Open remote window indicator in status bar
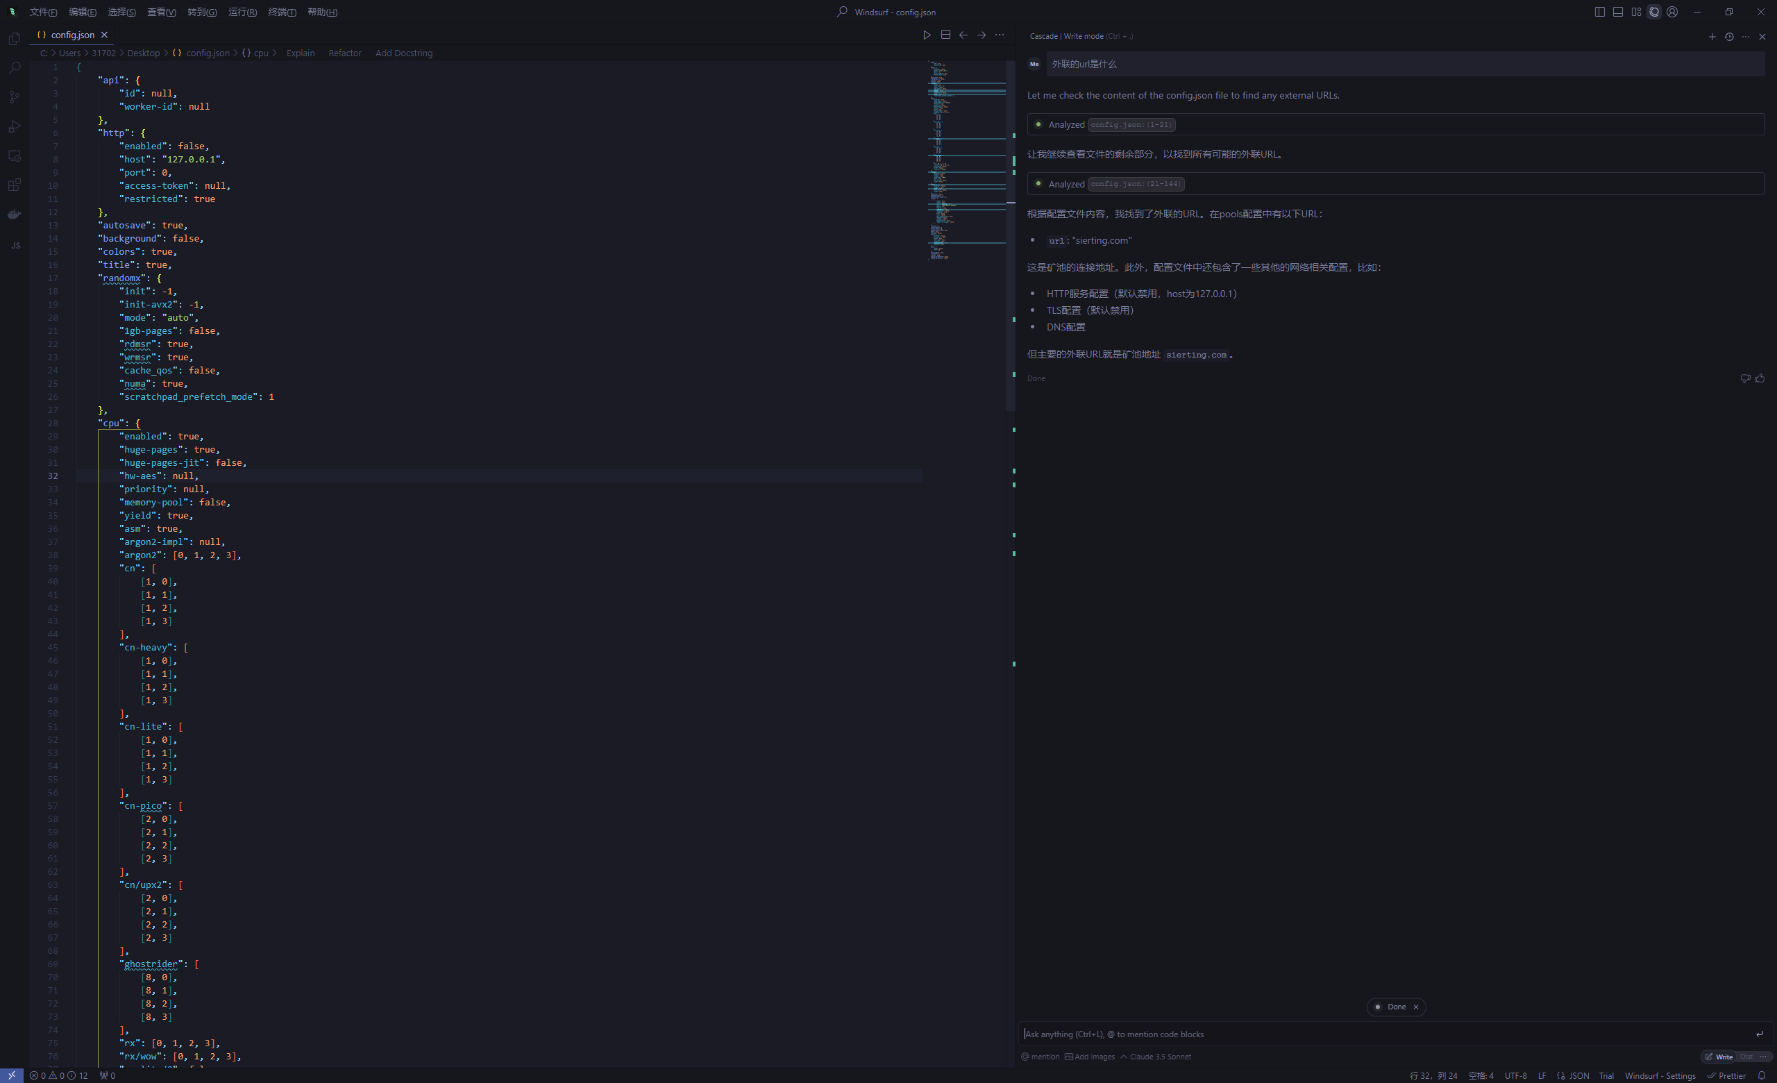1777x1083 pixels. (x=12, y=1075)
